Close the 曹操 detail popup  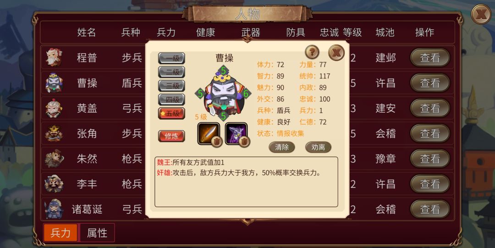[336, 52]
